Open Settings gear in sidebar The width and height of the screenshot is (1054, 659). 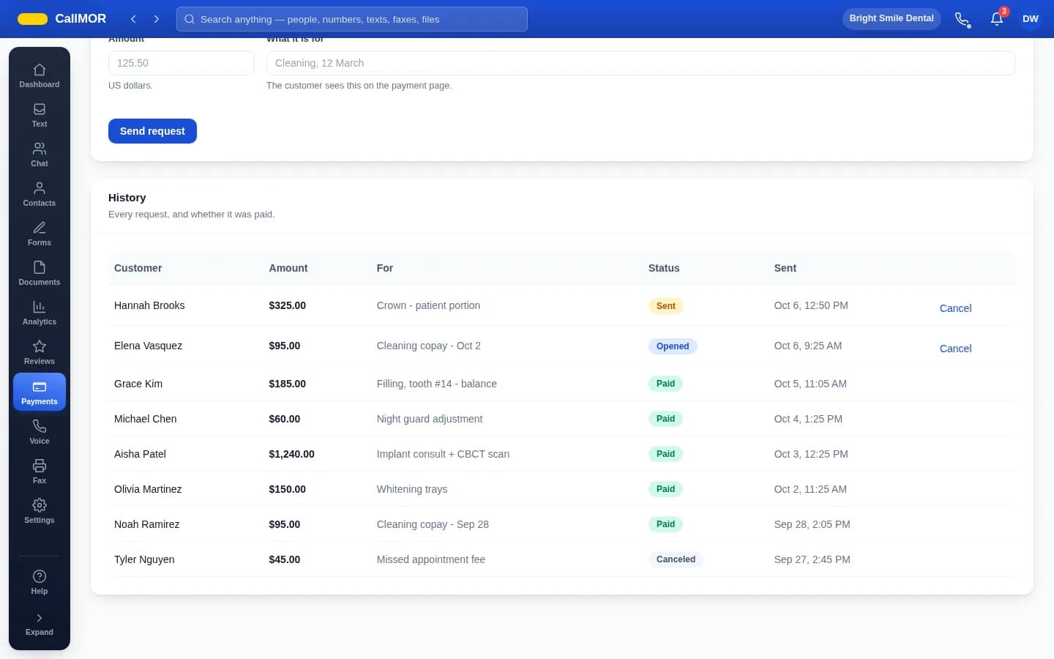point(40,511)
